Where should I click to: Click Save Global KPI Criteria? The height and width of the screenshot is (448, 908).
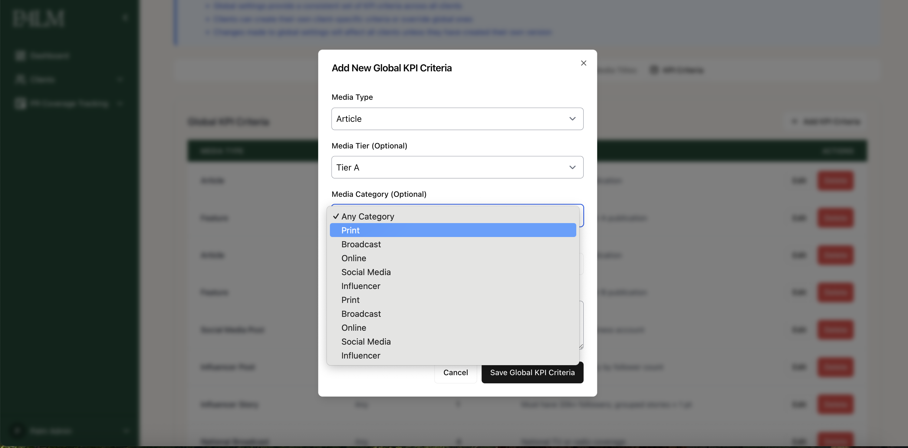(x=532, y=372)
